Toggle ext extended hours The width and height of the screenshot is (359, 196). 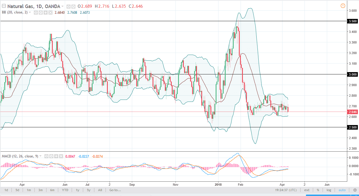pos(307,190)
